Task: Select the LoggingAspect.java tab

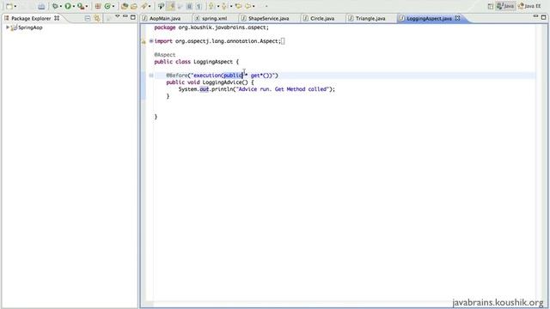Action: 429,18
